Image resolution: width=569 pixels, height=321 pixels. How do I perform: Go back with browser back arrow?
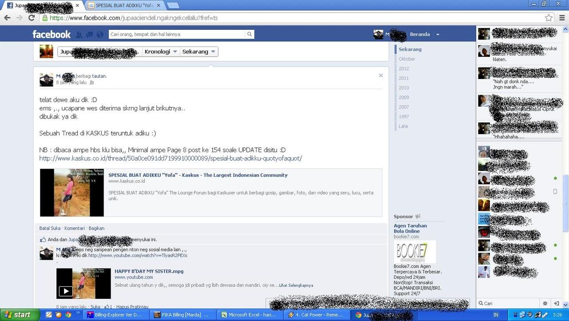pyautogui.click(x=7, y=18)
